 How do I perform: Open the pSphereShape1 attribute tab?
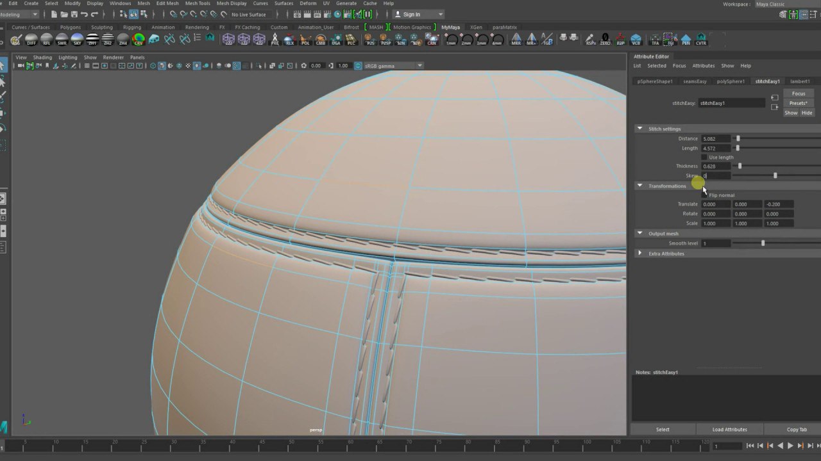coord(655,81)
